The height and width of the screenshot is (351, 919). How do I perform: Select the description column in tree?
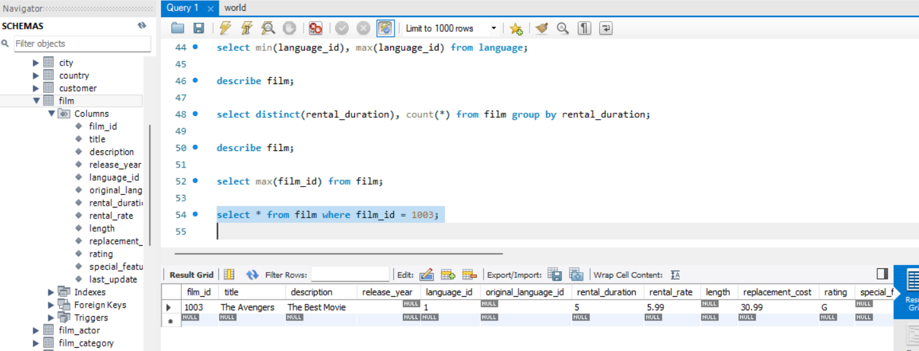pyautogui.click(x=112, y=152)
